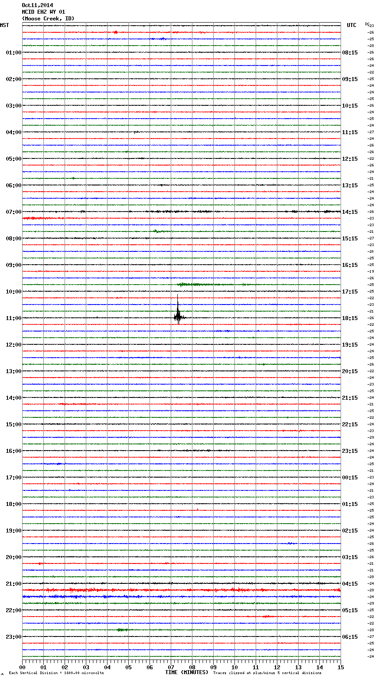Select the 13:00 MST row label
Screen dimensions: 376x679
13,371
